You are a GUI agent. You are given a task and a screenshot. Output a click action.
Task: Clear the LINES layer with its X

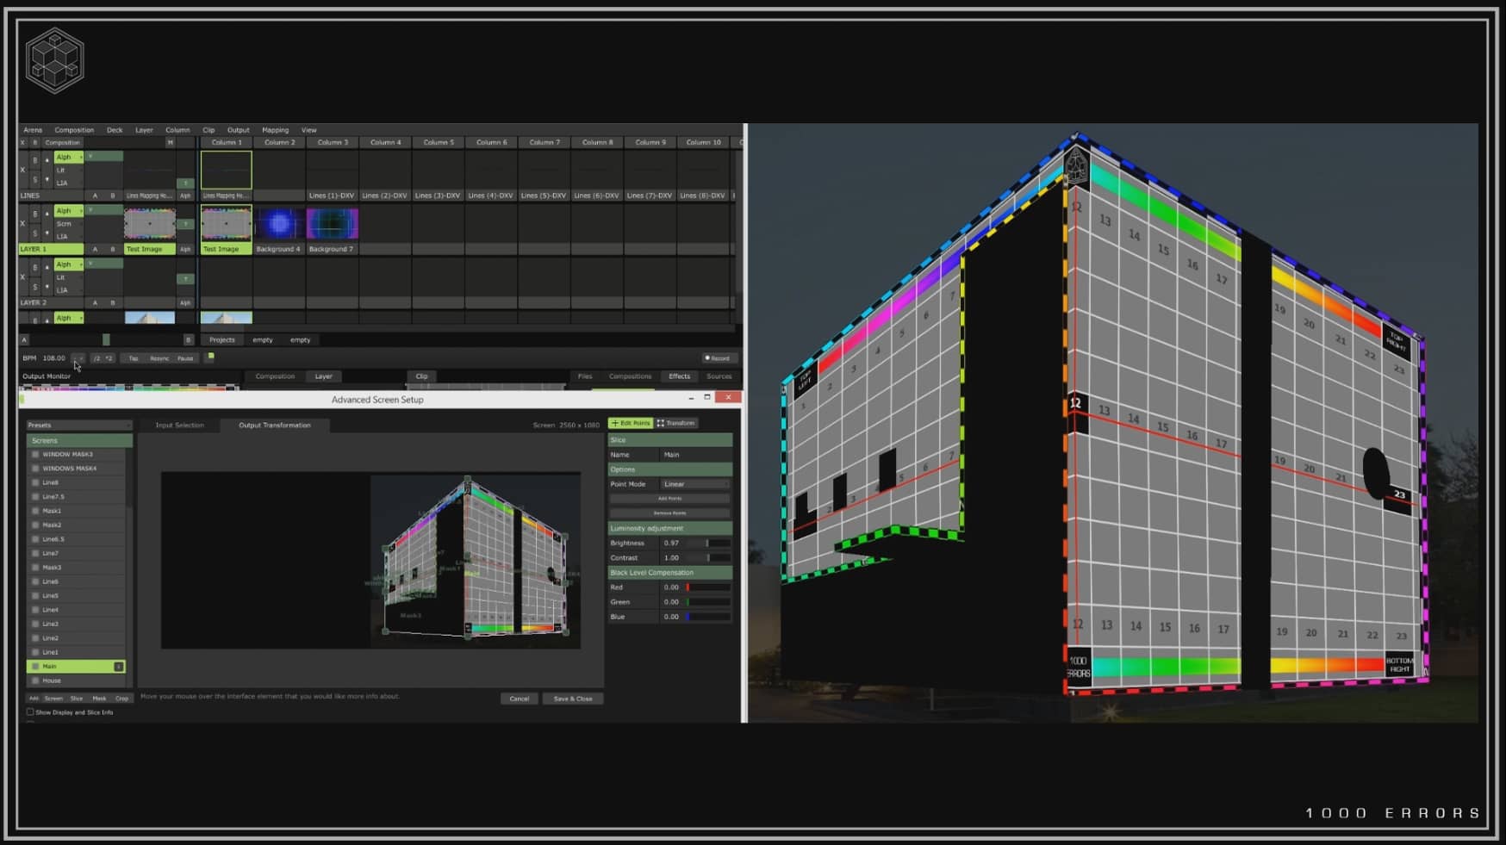(22, 170)
